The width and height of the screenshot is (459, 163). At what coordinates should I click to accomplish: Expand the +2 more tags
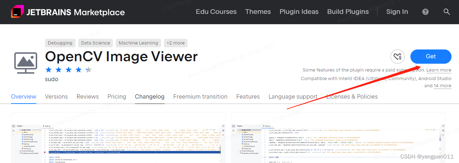176,43
